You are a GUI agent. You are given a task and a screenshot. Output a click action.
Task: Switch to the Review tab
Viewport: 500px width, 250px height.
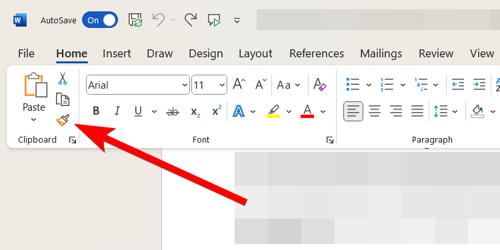(436, 53)
